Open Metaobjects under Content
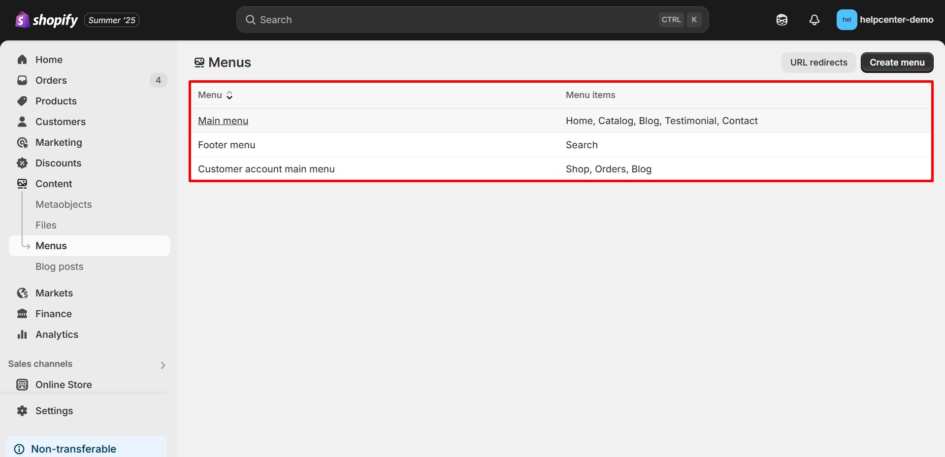This screenshot has height=457, width=945. click(64, 204)
